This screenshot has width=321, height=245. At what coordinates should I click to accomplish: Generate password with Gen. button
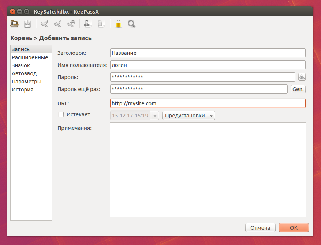[298, 89]
